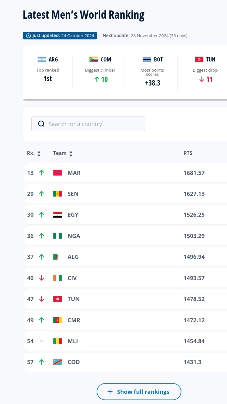This screenshot has height=404, width=227.
Task: Click the Just updated 24 October badge
Action: [60, 35]
